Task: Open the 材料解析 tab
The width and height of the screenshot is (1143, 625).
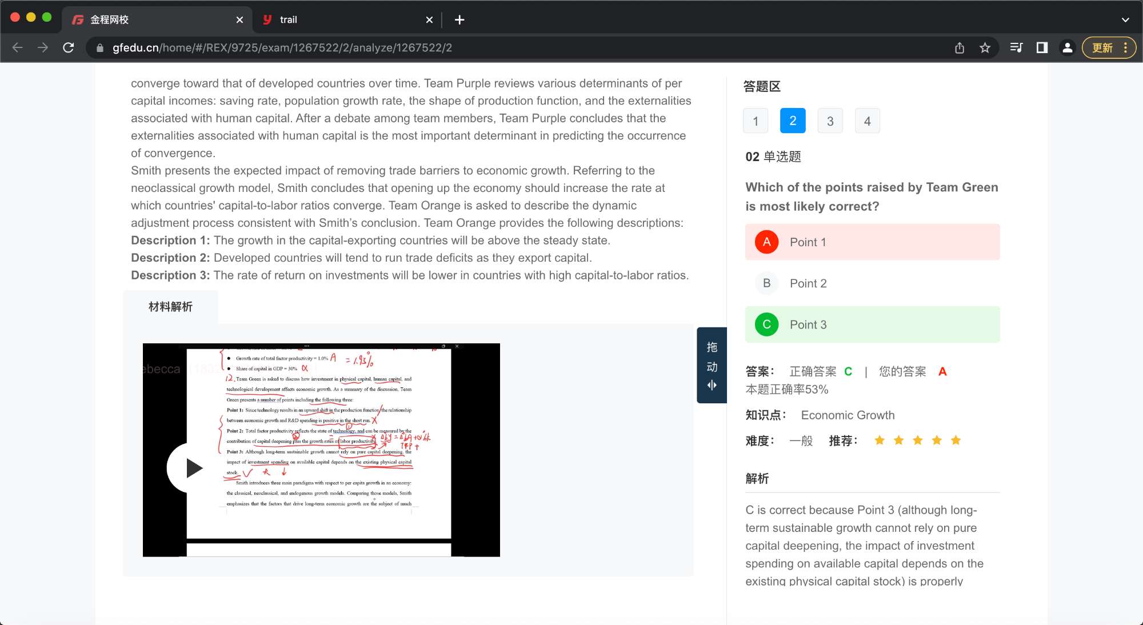Action: pos(170,307)
